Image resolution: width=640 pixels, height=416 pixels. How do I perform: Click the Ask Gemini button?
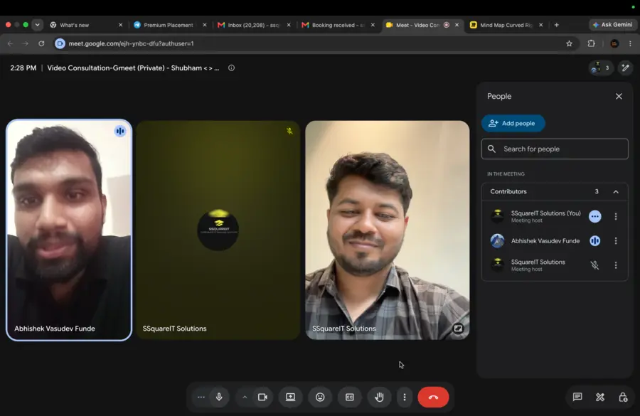click(x=613, y=25)
